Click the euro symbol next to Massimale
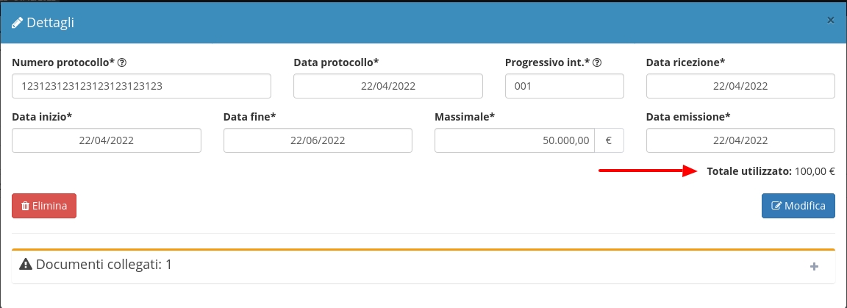This screenshot has height=308, width=847. tap(609, 140)
